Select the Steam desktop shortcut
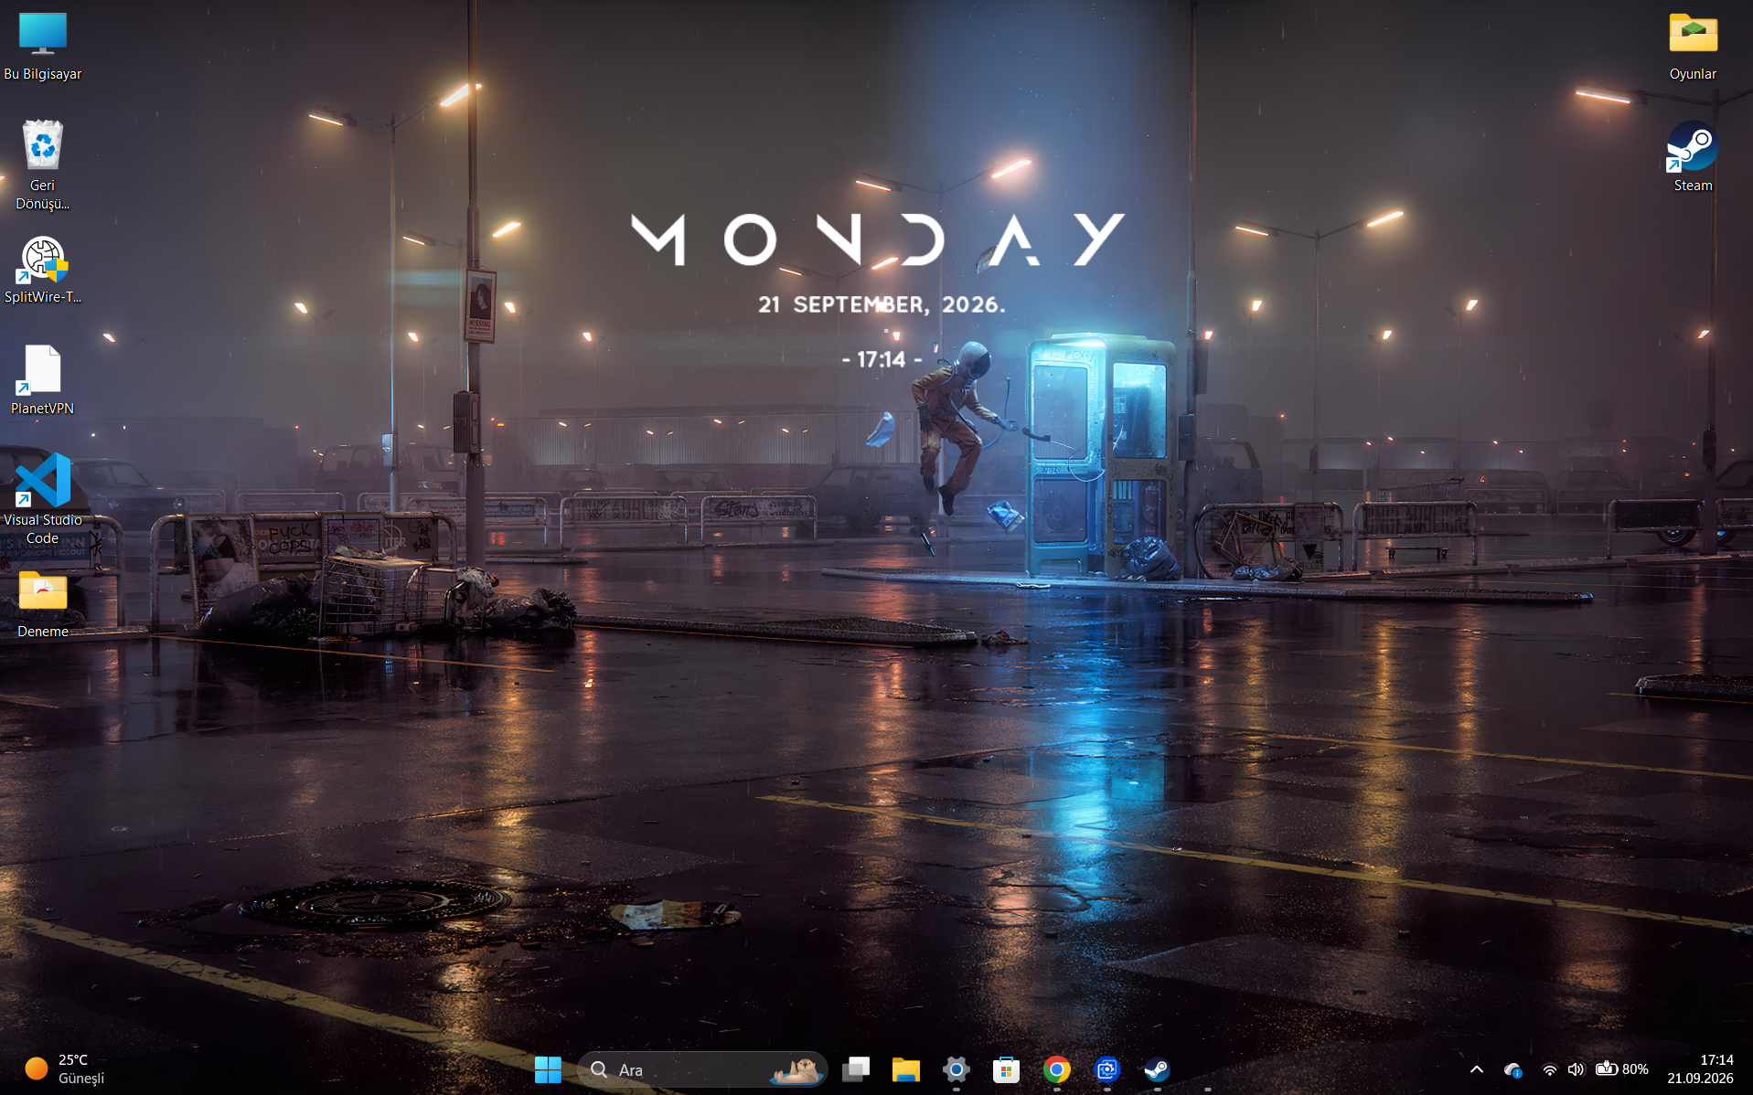 pos(1693,157)
